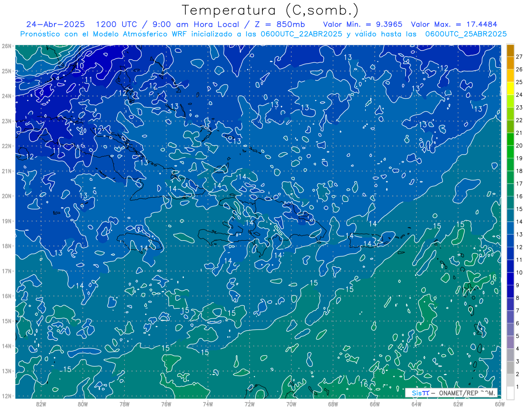Image resolution: width=531 pixels, height=410 pixels.
Task: Click the color bar legend number '9'
Action: [518, 285]
